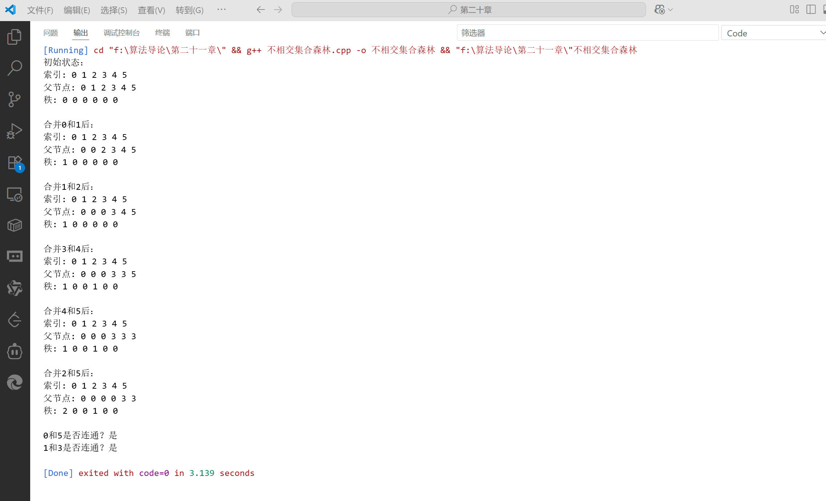Go back with the left arrow

click(x=260, y=9)
